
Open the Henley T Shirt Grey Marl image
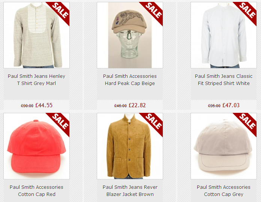click(x=36, y=35)
